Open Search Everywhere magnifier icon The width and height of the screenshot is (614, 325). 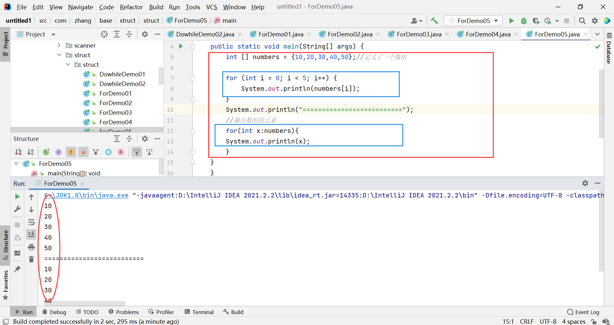click(582, 21)
